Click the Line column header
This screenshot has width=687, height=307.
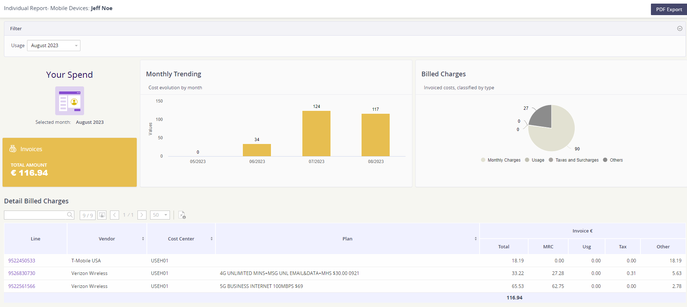tap(35, 239)
